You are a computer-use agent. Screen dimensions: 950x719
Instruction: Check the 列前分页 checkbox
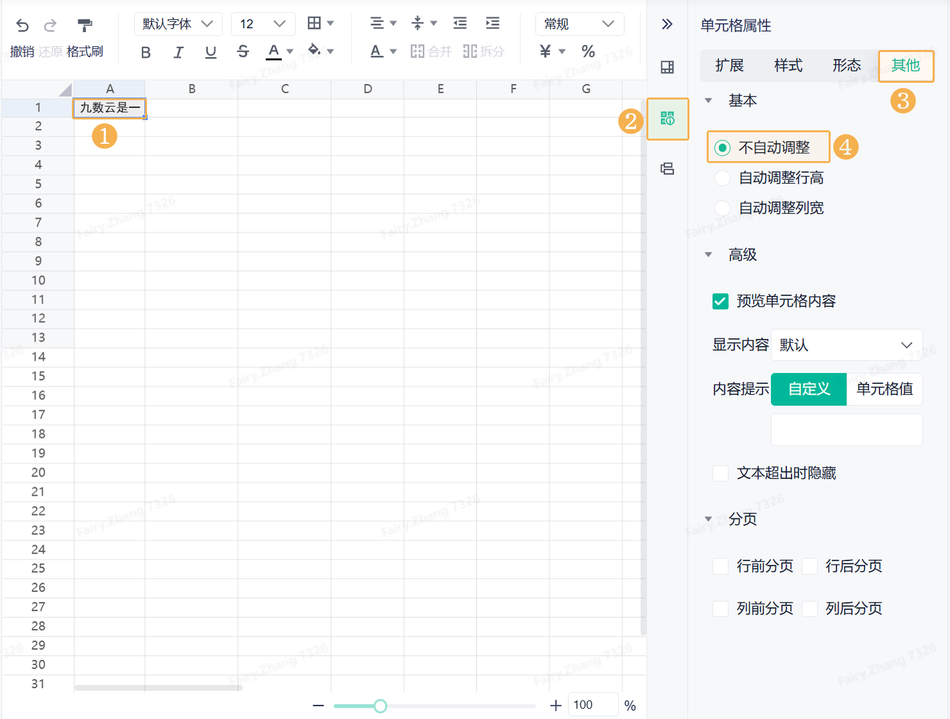[720, 609]
